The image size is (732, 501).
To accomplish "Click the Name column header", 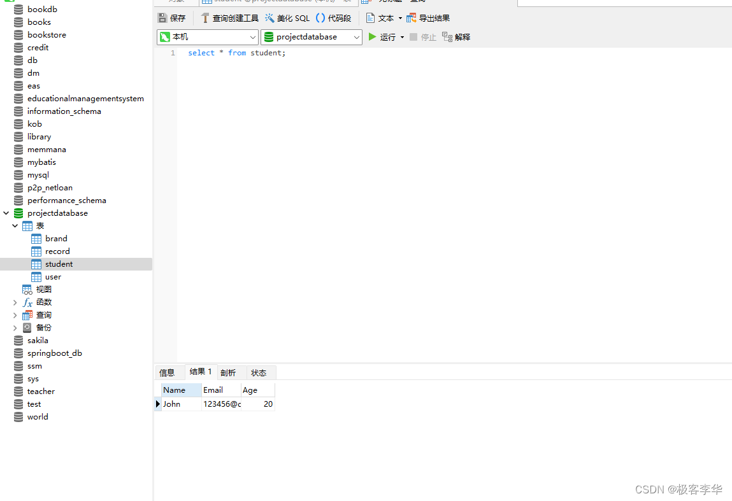I will 182,390.
